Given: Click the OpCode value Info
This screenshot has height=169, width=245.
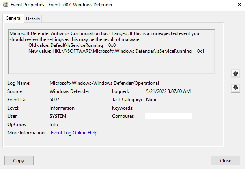Looking at the screenshot, I should click(x=54, y=124).
